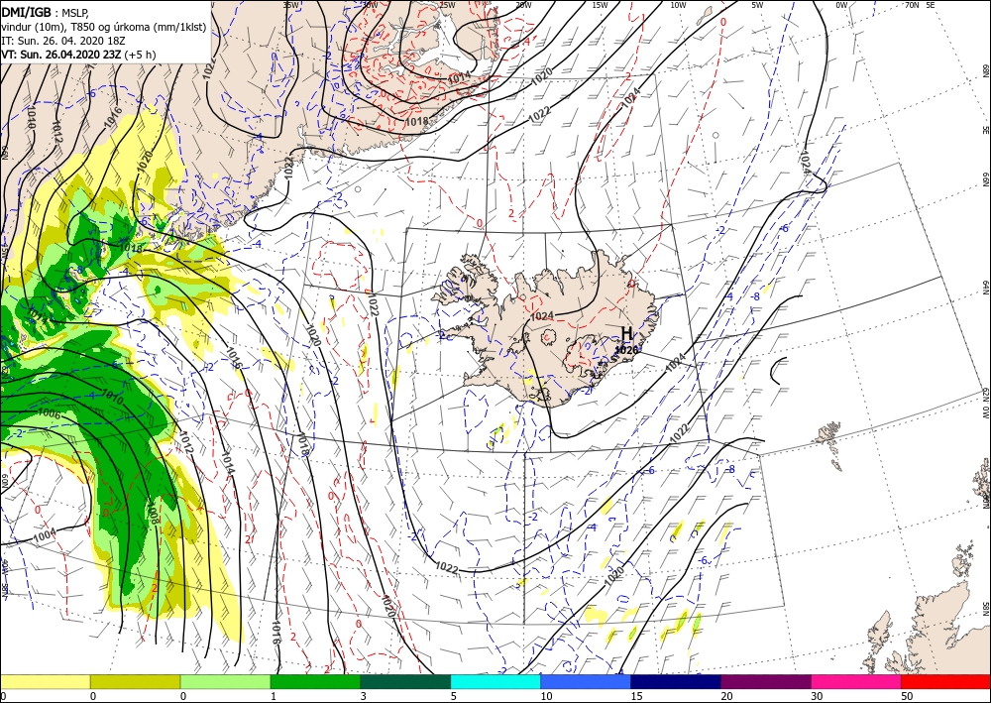Click the olive yellow legend swatch
The height and width of the screenshot is (703, 991).
[x=135, y=682]
